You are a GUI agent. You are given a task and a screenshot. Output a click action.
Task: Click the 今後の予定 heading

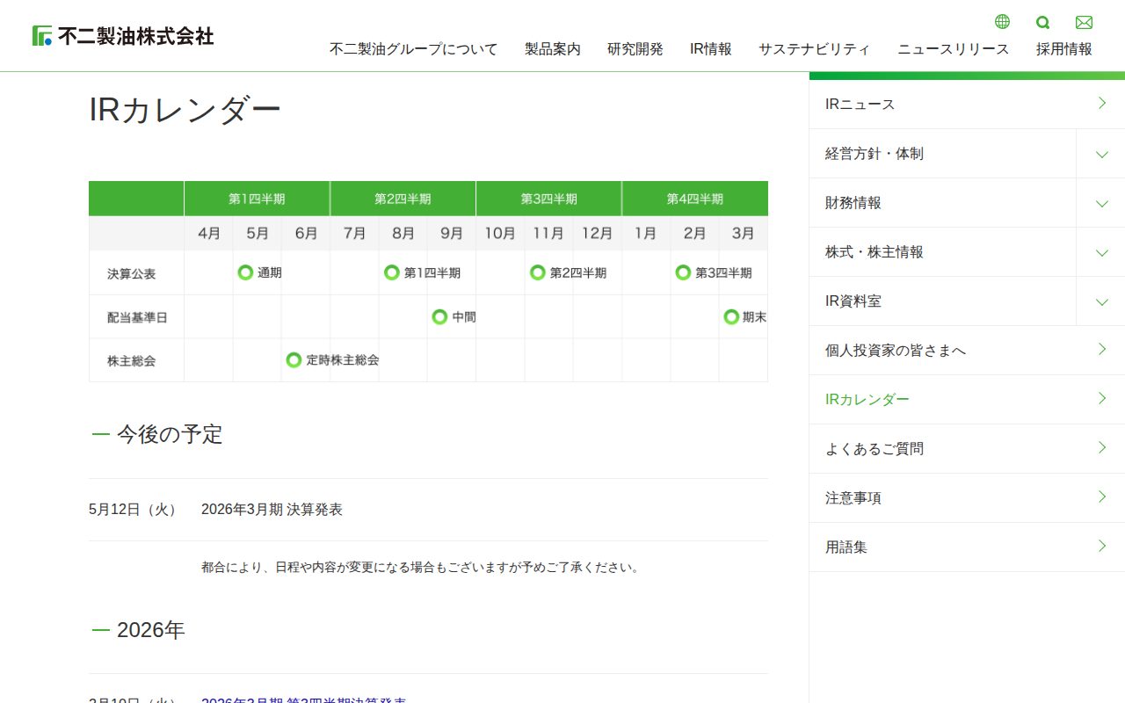(x=170, y=434)
